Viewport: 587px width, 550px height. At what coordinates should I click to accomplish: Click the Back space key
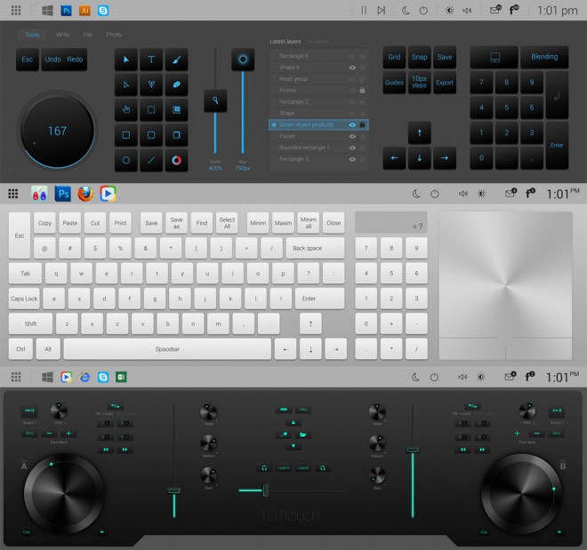click(315, 248)
